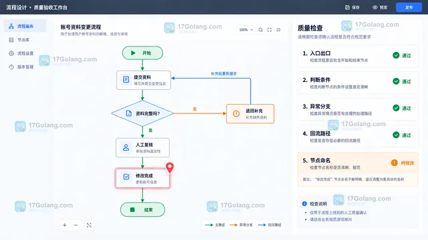Open 流程设置 in the sidebar
The image size is (428, 240).
(x=25, y=53)
